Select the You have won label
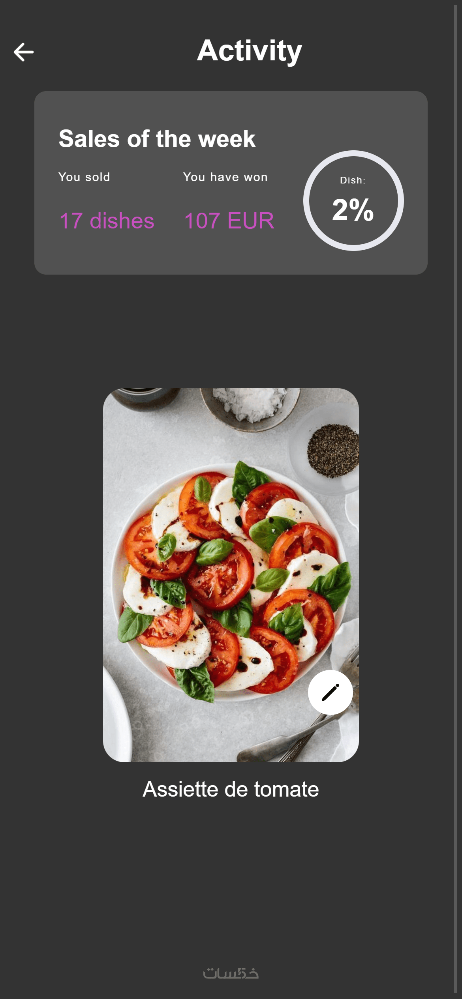The image size is (462, 999). click(225, 177)
